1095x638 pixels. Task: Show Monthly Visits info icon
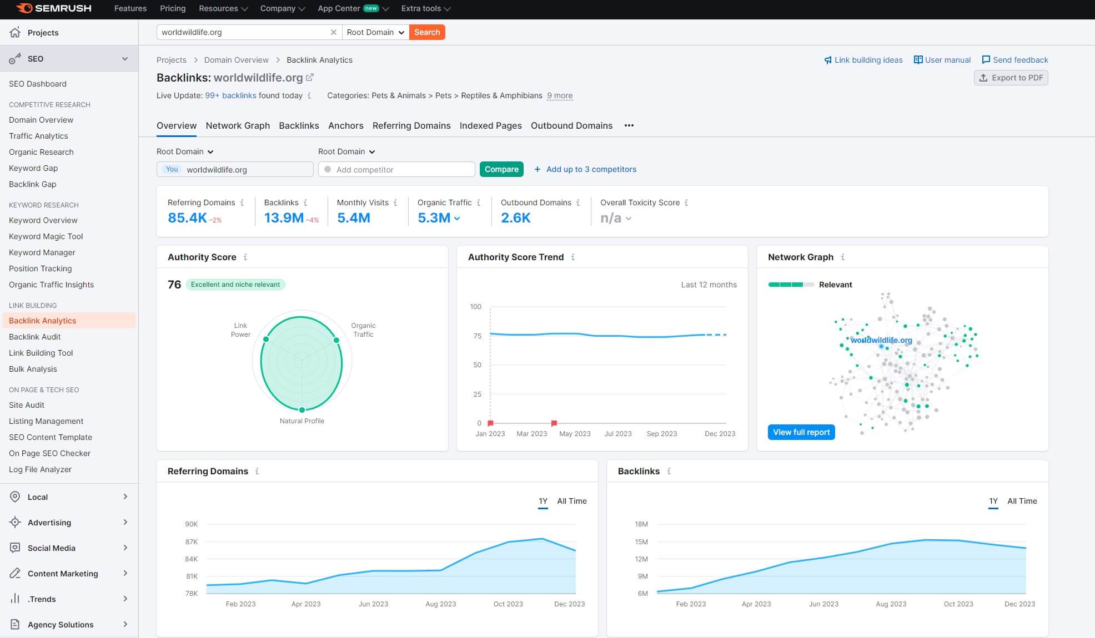coord(395,202)
